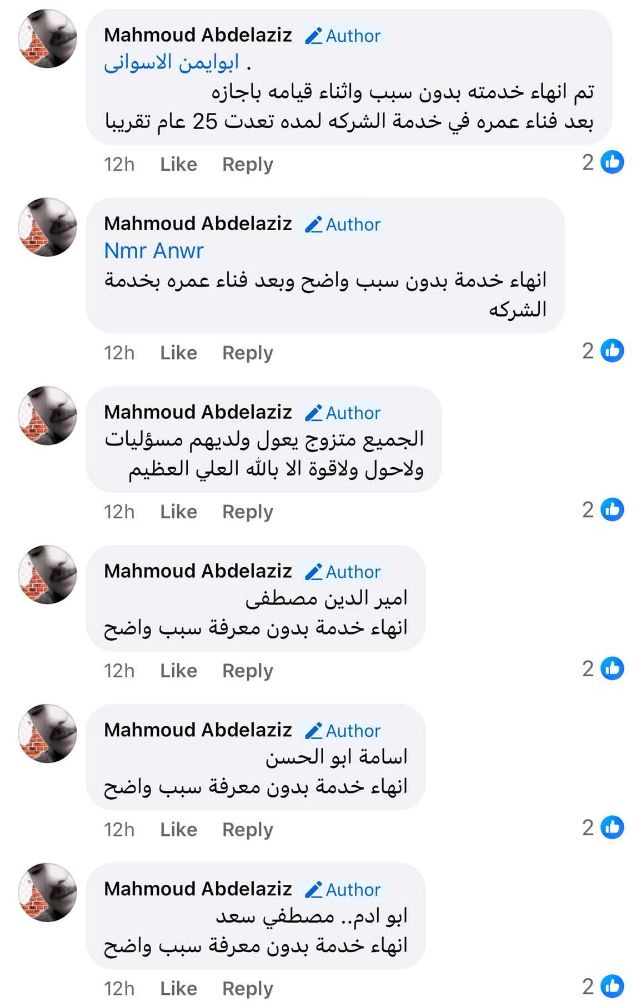The image size is (636, 1001).
Task: Open the tagged profile ابوايمن الاسواني
Action: pos(171,62)
